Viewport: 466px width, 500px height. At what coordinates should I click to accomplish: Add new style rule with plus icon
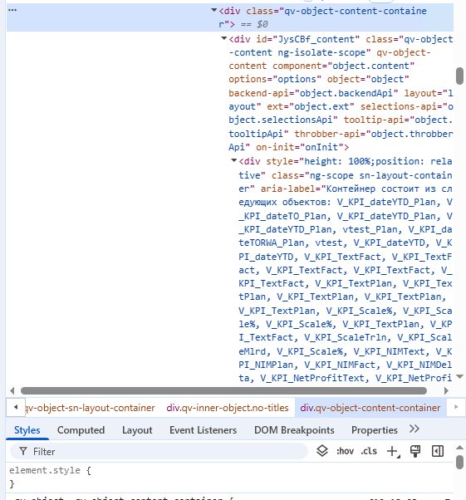(393, 451)
